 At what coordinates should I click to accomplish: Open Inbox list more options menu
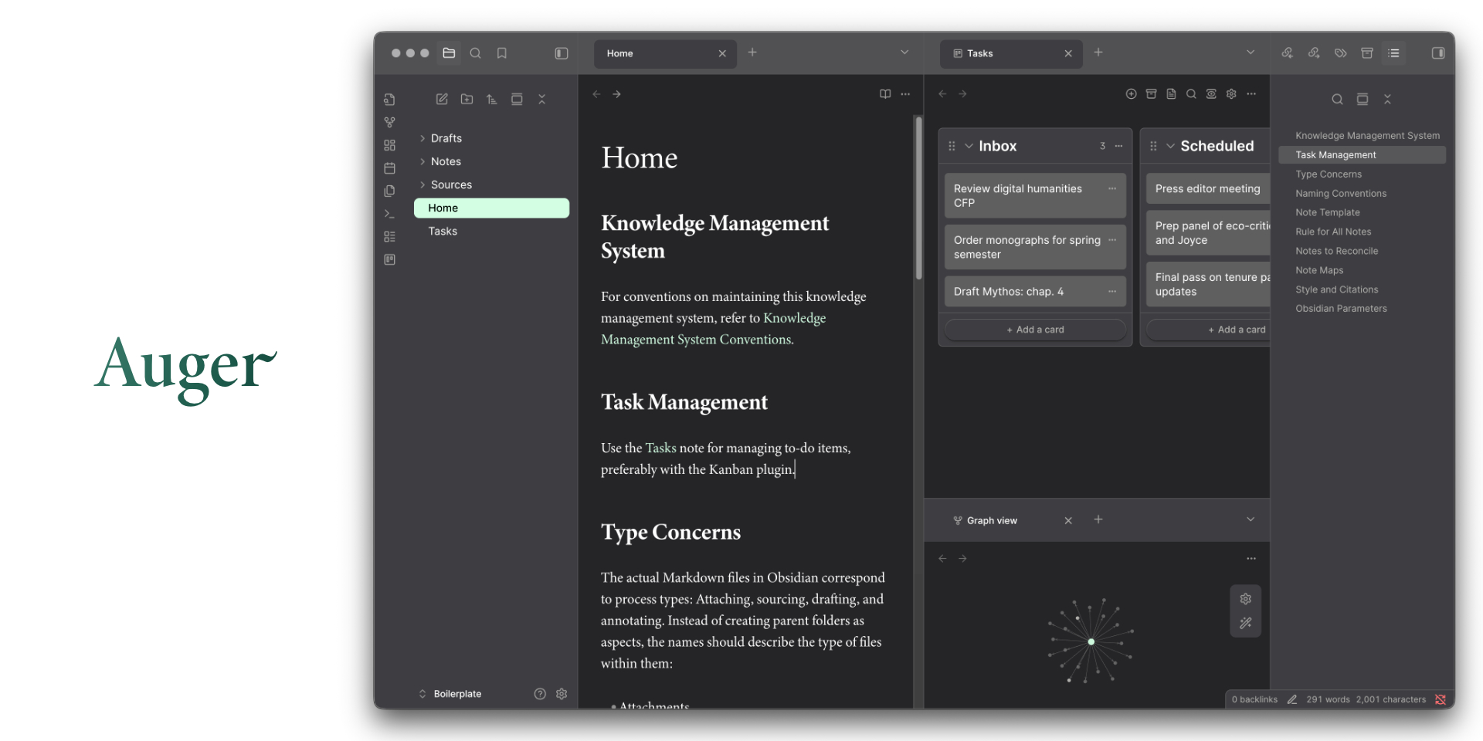(x=1118, y=146)
